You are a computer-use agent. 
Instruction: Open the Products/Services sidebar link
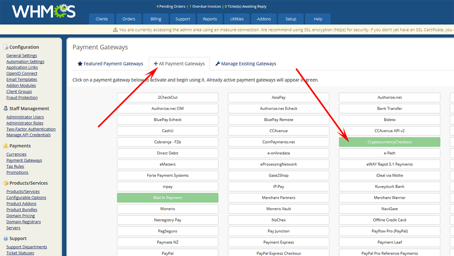(x=23, y=192)
